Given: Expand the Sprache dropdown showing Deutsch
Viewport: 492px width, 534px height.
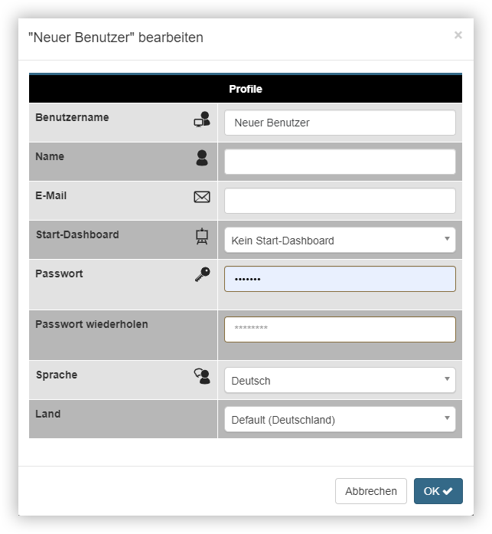Looking at the screenshot, I should [x=340, y=380].
